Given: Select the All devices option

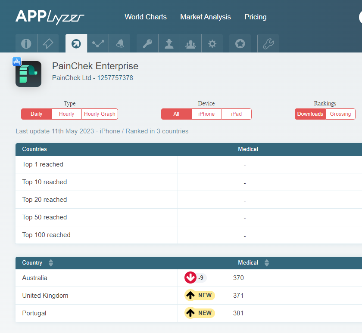Looking at the screenshot, I should tap(176, 114).
